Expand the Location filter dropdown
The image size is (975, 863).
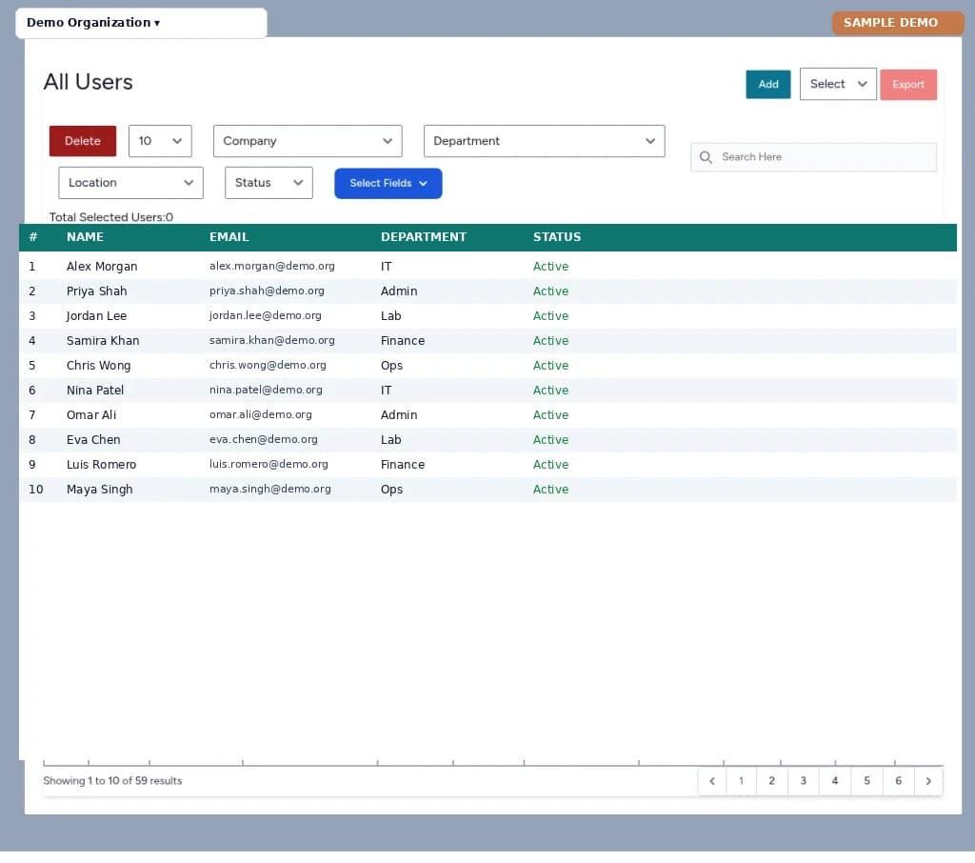click(130, 183)
